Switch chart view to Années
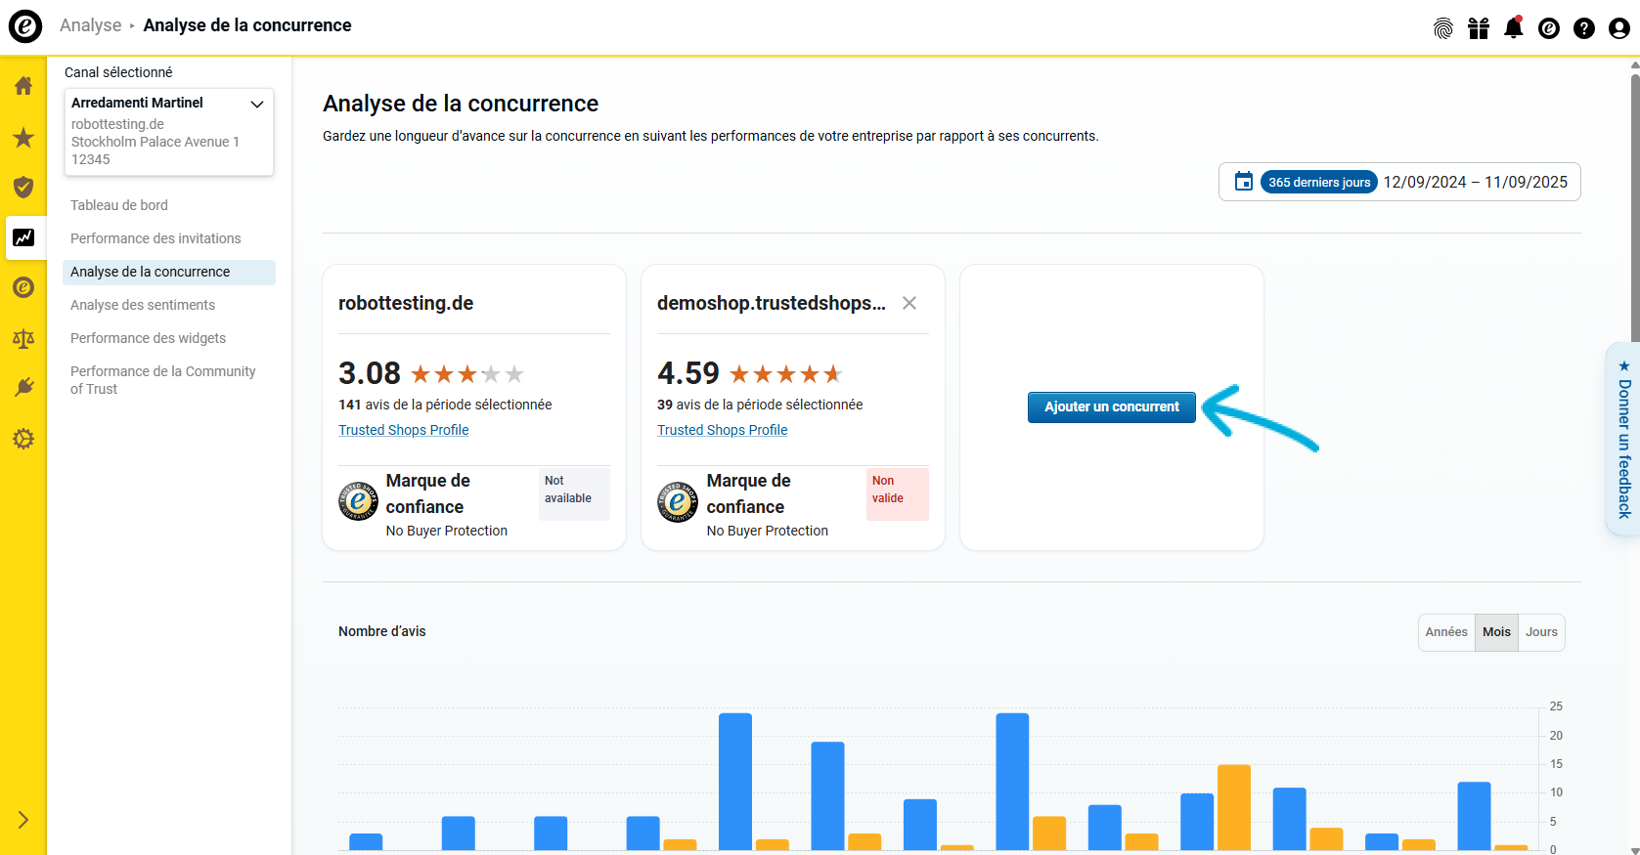 click(1445, 632)
